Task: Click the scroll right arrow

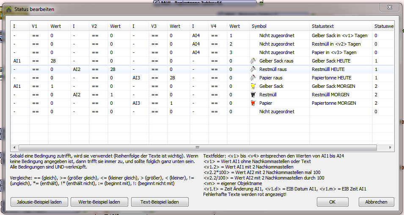Action: pos(390,147)
